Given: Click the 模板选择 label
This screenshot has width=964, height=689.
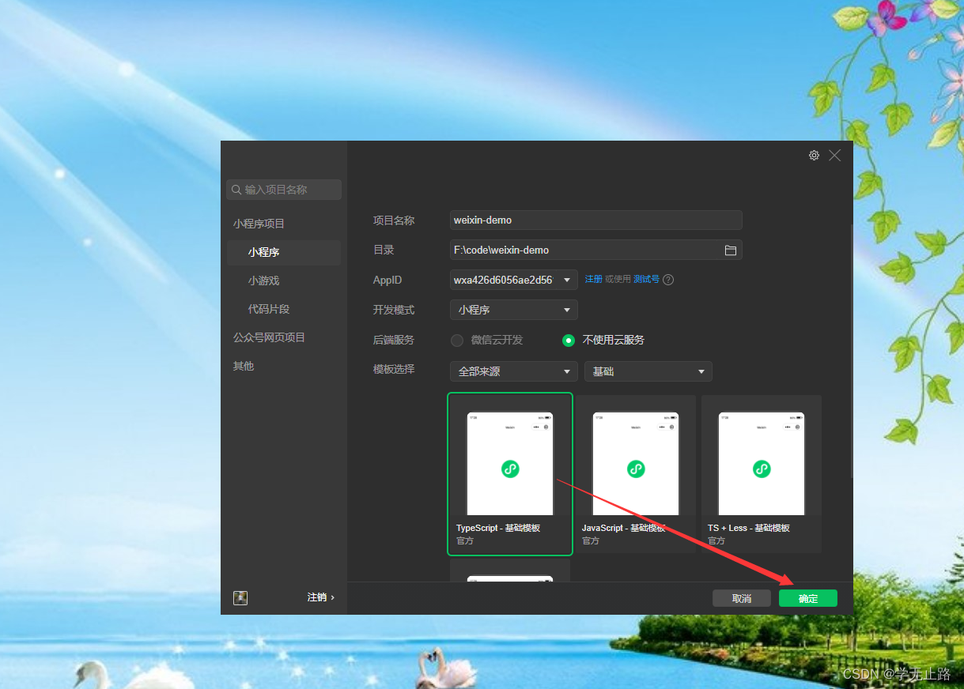Looking at the screenshot, I should pyautogui.click(x=394, y=369).
